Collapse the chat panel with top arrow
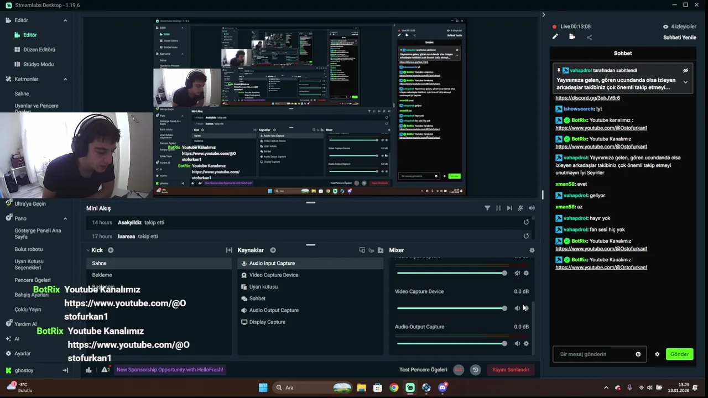 [543, 15]
